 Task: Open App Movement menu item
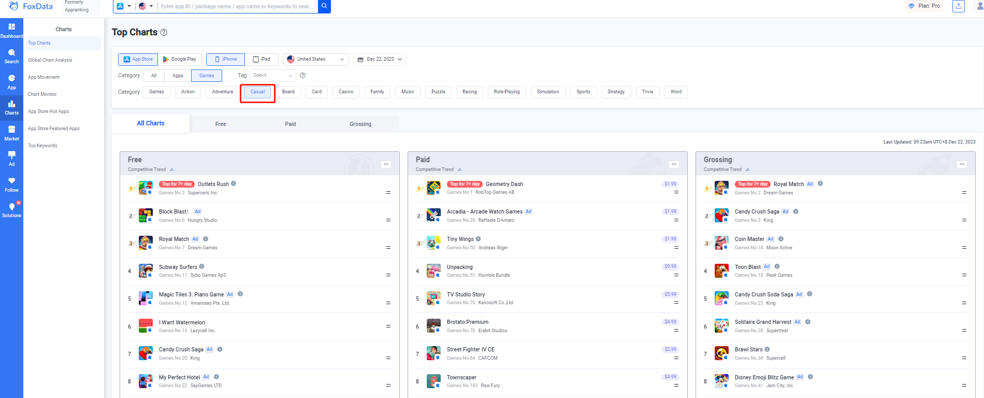pyautogui.click(x=44, y=77)
